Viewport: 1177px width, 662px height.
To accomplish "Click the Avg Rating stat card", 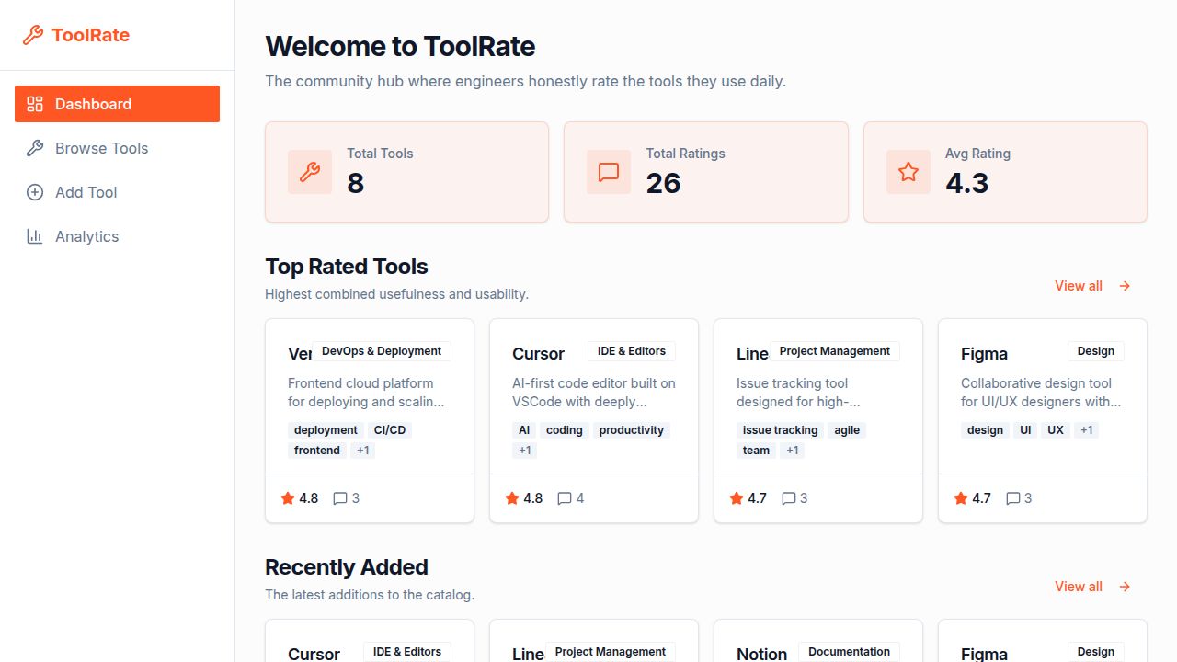I will tap(1005, 172).
